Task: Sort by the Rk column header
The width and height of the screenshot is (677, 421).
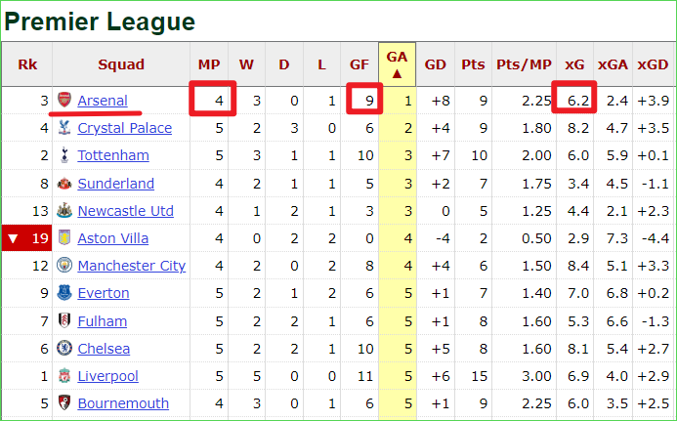Action: point(27,64)
